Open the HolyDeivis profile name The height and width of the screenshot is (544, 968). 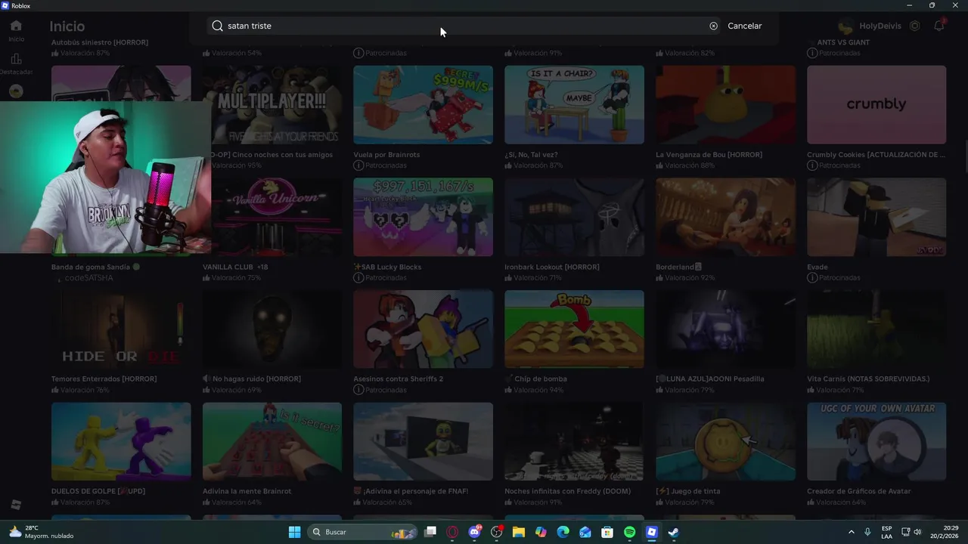pyautogui.click(x=880, y=26)
